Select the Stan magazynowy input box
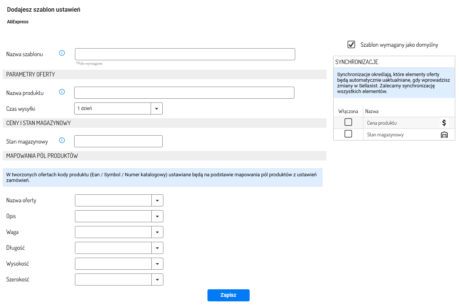Viewport: 459px width, 307px height. [x=118, y=141]
